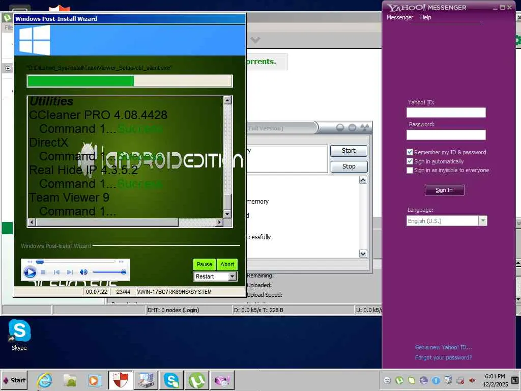Open the Language dropdown English (U.S.)

click(x=447, y=221)
